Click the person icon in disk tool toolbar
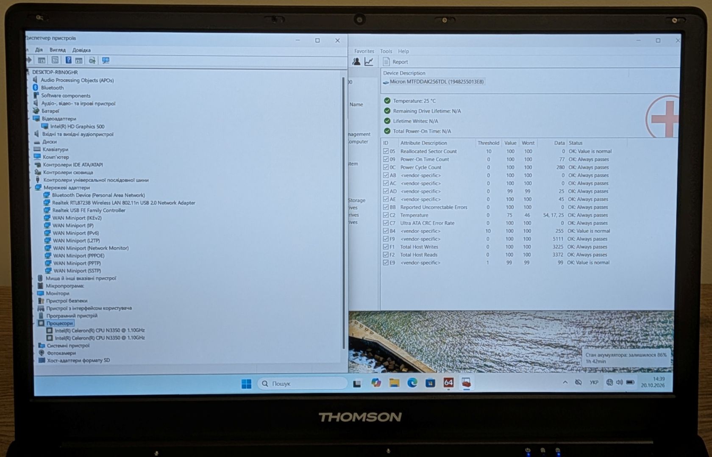This screenshot has width=712, height=457. click(x=356, y=61)
